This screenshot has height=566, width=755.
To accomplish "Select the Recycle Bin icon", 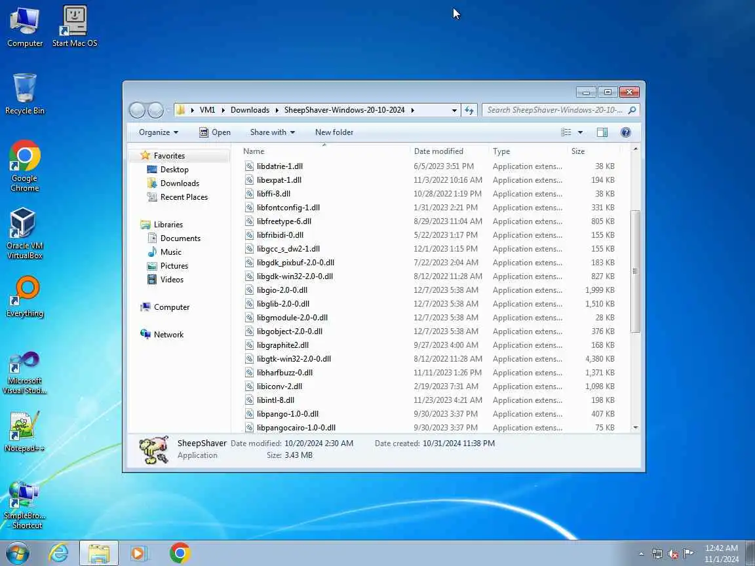I will 24,94.
